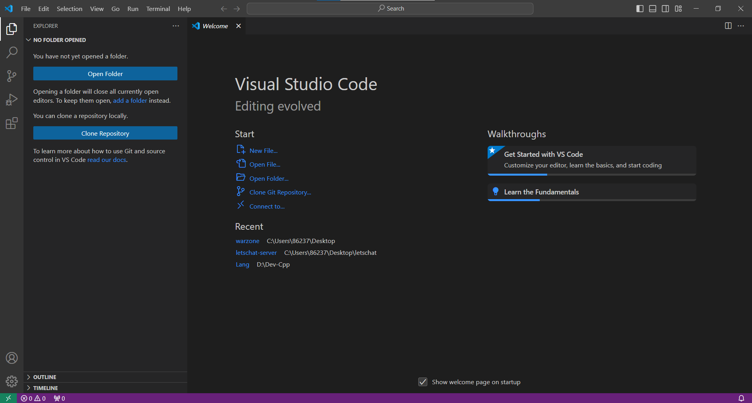Open the Search view in activity bar
Viewport: 752px width, 403px height.
12,52
